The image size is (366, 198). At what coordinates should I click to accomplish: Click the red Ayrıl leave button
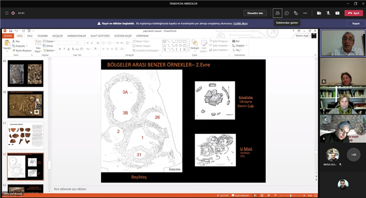pos(354,13)
